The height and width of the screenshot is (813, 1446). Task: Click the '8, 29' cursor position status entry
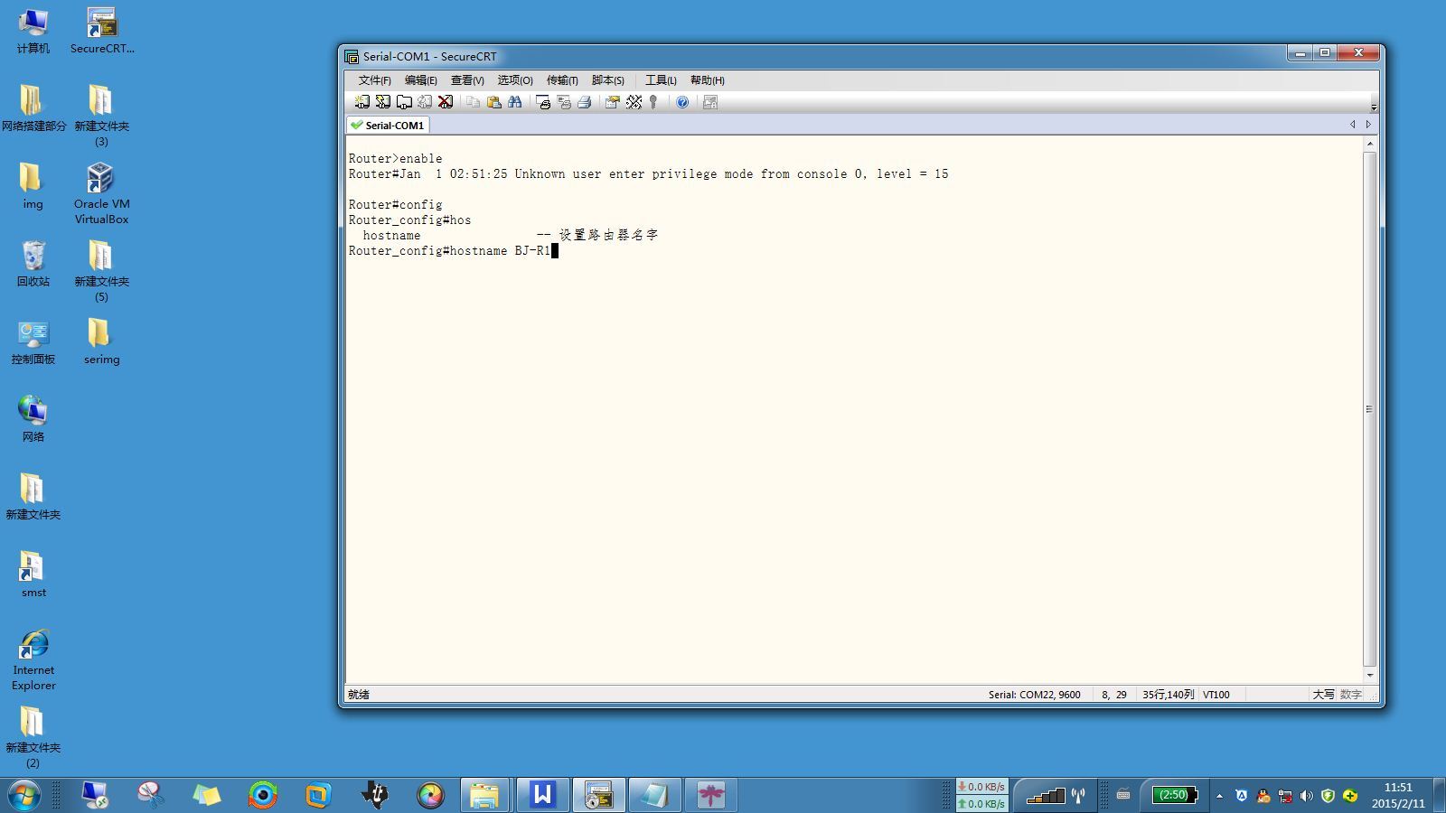click(1113, 695)
